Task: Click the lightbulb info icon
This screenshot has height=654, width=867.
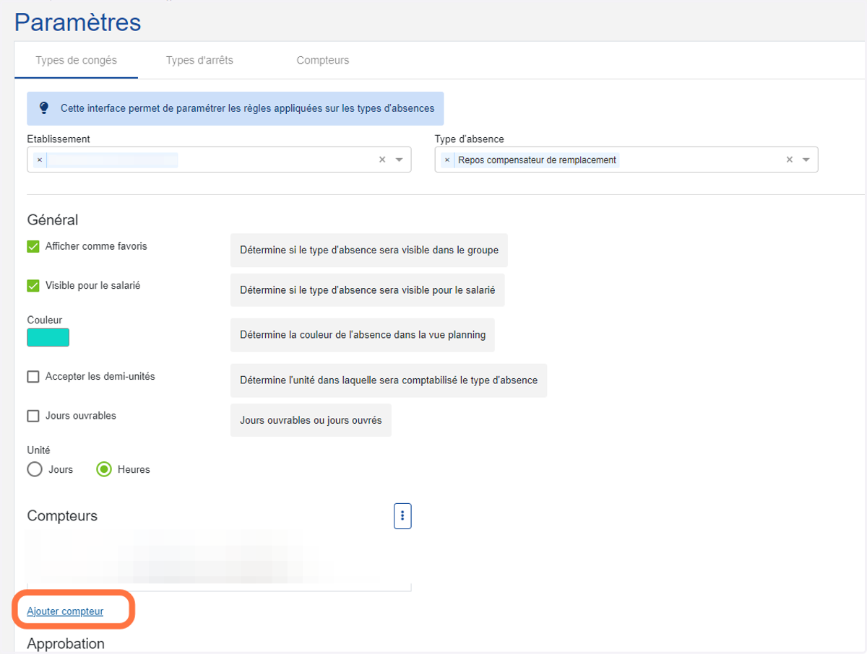Action: point(44,108)
